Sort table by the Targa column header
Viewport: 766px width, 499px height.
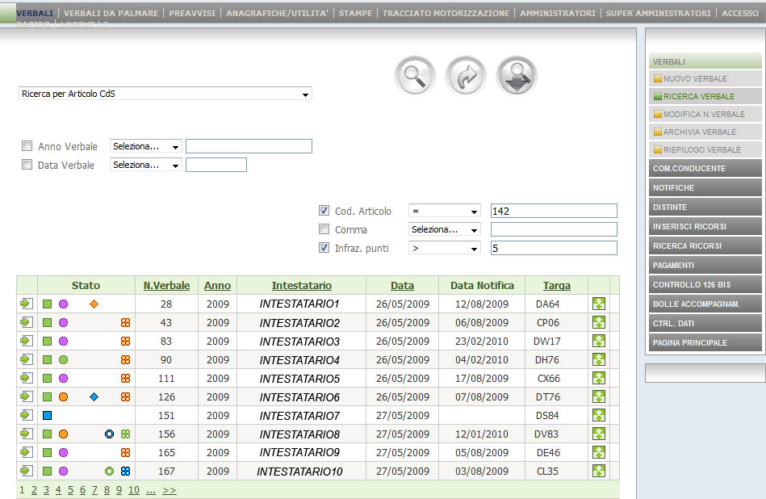[x=556, y=285]
